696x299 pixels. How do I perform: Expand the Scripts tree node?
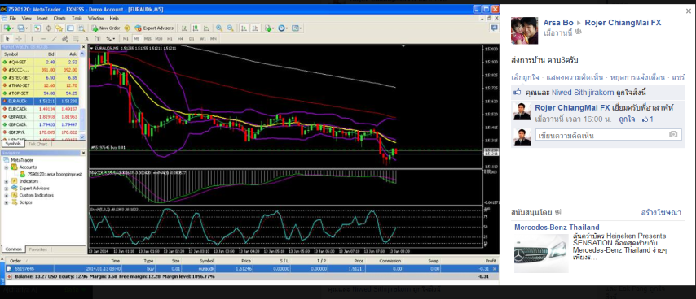tap(7, 202)
